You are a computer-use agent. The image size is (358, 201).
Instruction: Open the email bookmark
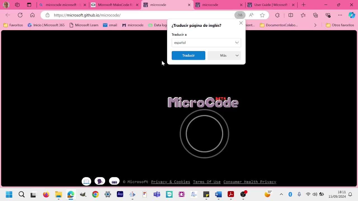[x=110, y=25]
